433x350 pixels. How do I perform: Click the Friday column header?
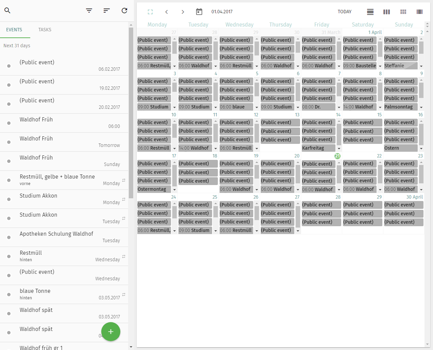click(322, 24)
